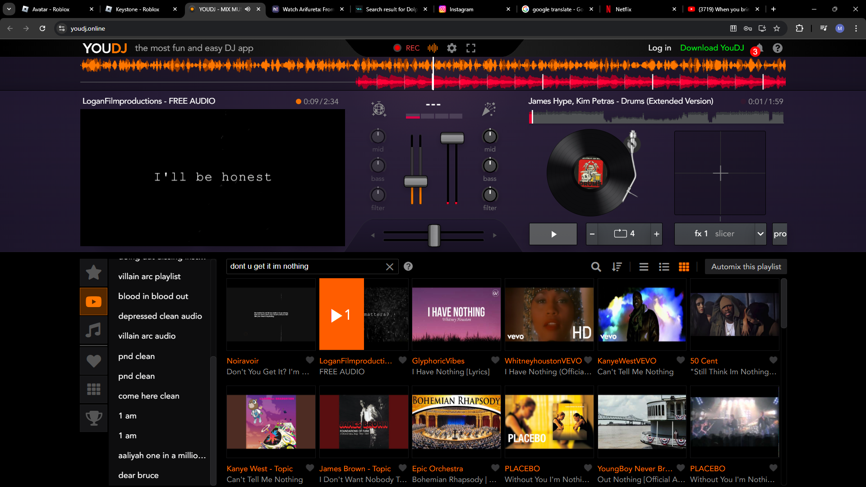Screen dimensions: 866x487
Task: Click the left deck volume fader
Action: click(x=415, y=181)
